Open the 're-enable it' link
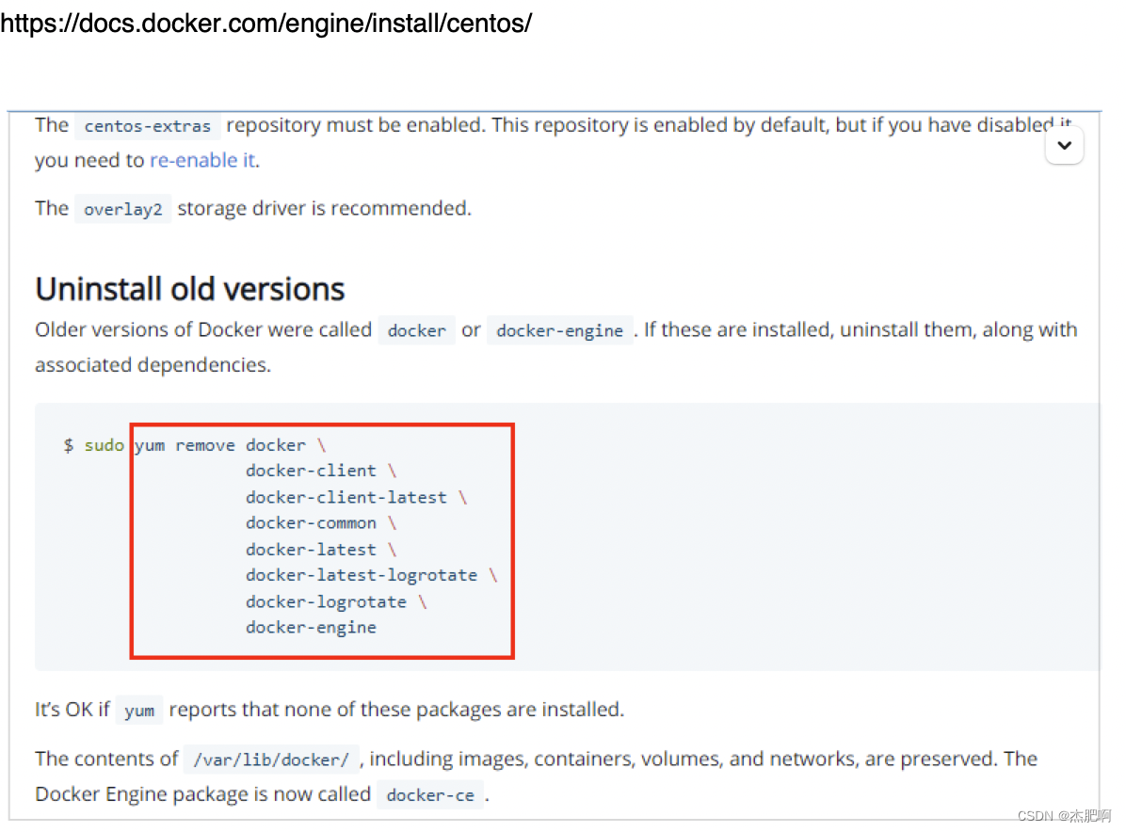Screen dimensions: 1126x832 [202, 160]
